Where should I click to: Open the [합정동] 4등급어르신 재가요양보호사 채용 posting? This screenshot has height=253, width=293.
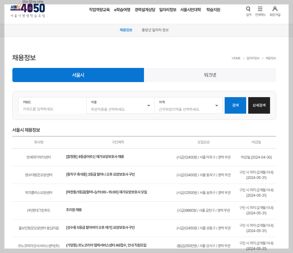pos(95,157)
